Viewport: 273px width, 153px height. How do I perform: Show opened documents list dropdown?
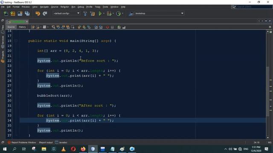(x=266, y=21)
